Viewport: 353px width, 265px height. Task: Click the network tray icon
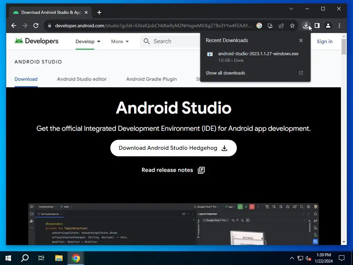(300, 258)
